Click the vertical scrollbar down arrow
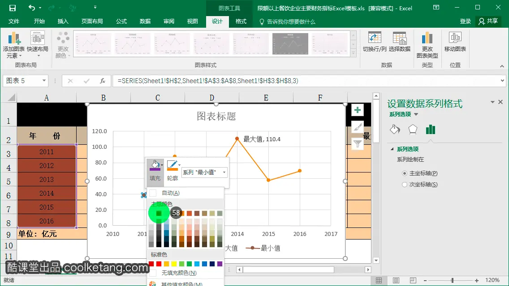This screenshot has height=286, width=509. click(x=376, y=261)
